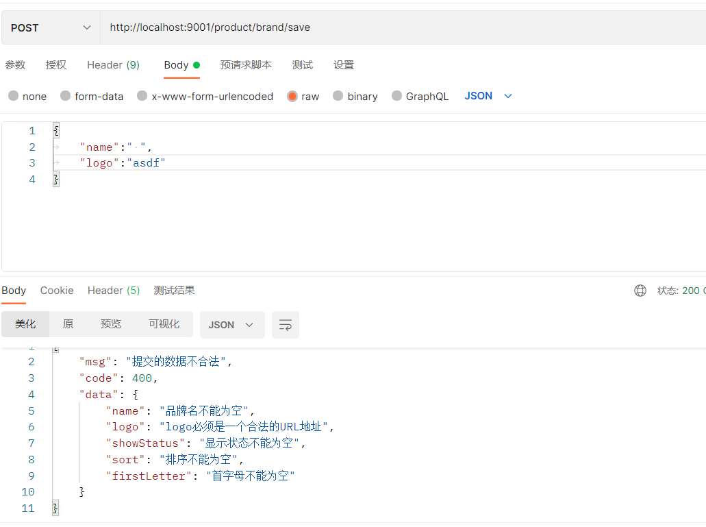Open the 参数 tab
The height and width of the screenshot is (527, 706).
pos(15,65)
